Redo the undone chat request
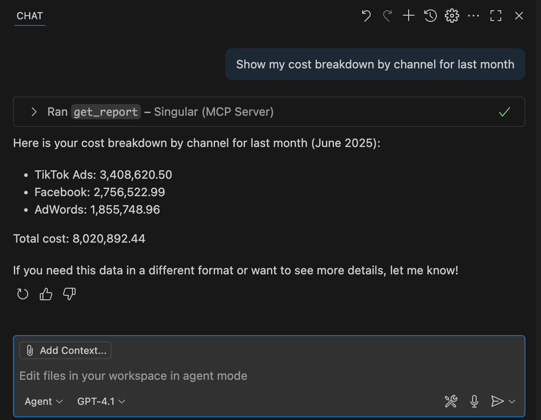Image resolution: width=541 pixels, height=420 pixels. 387,15
